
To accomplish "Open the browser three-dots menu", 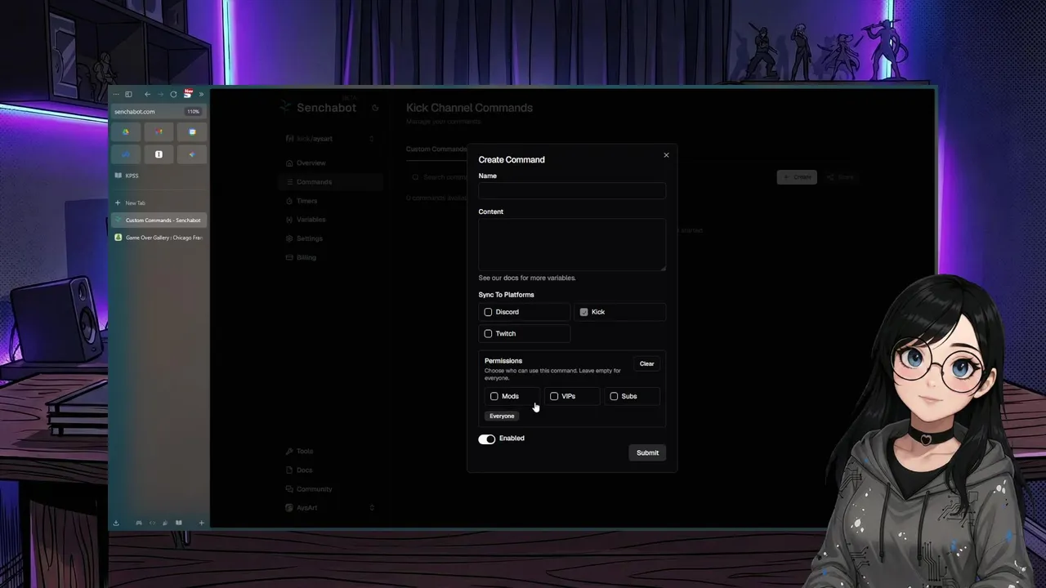I will [116, 94].
